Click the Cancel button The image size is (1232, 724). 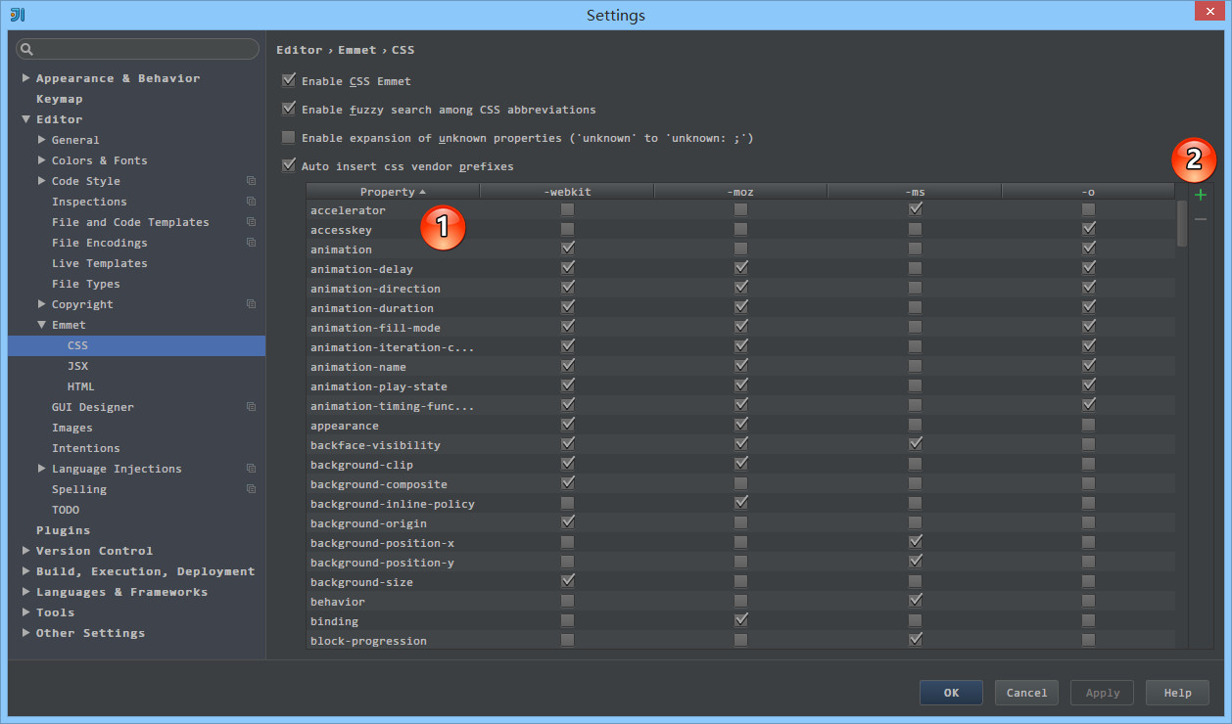1026,693
